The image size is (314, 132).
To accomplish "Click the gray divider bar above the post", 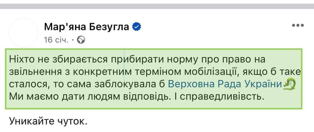I will click(157, 6).
